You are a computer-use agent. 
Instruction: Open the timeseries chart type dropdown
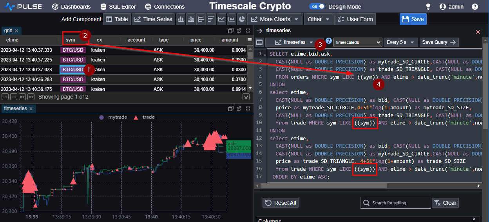click(x=295, y=42)
